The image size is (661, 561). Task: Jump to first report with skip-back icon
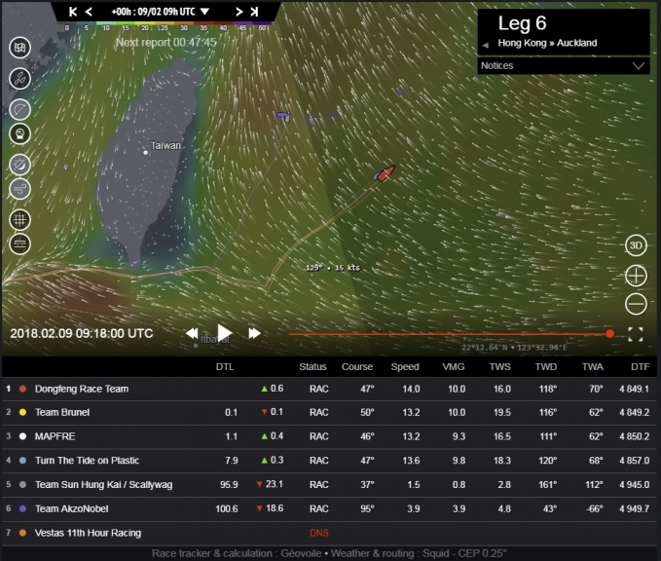(x=73, y=12)
